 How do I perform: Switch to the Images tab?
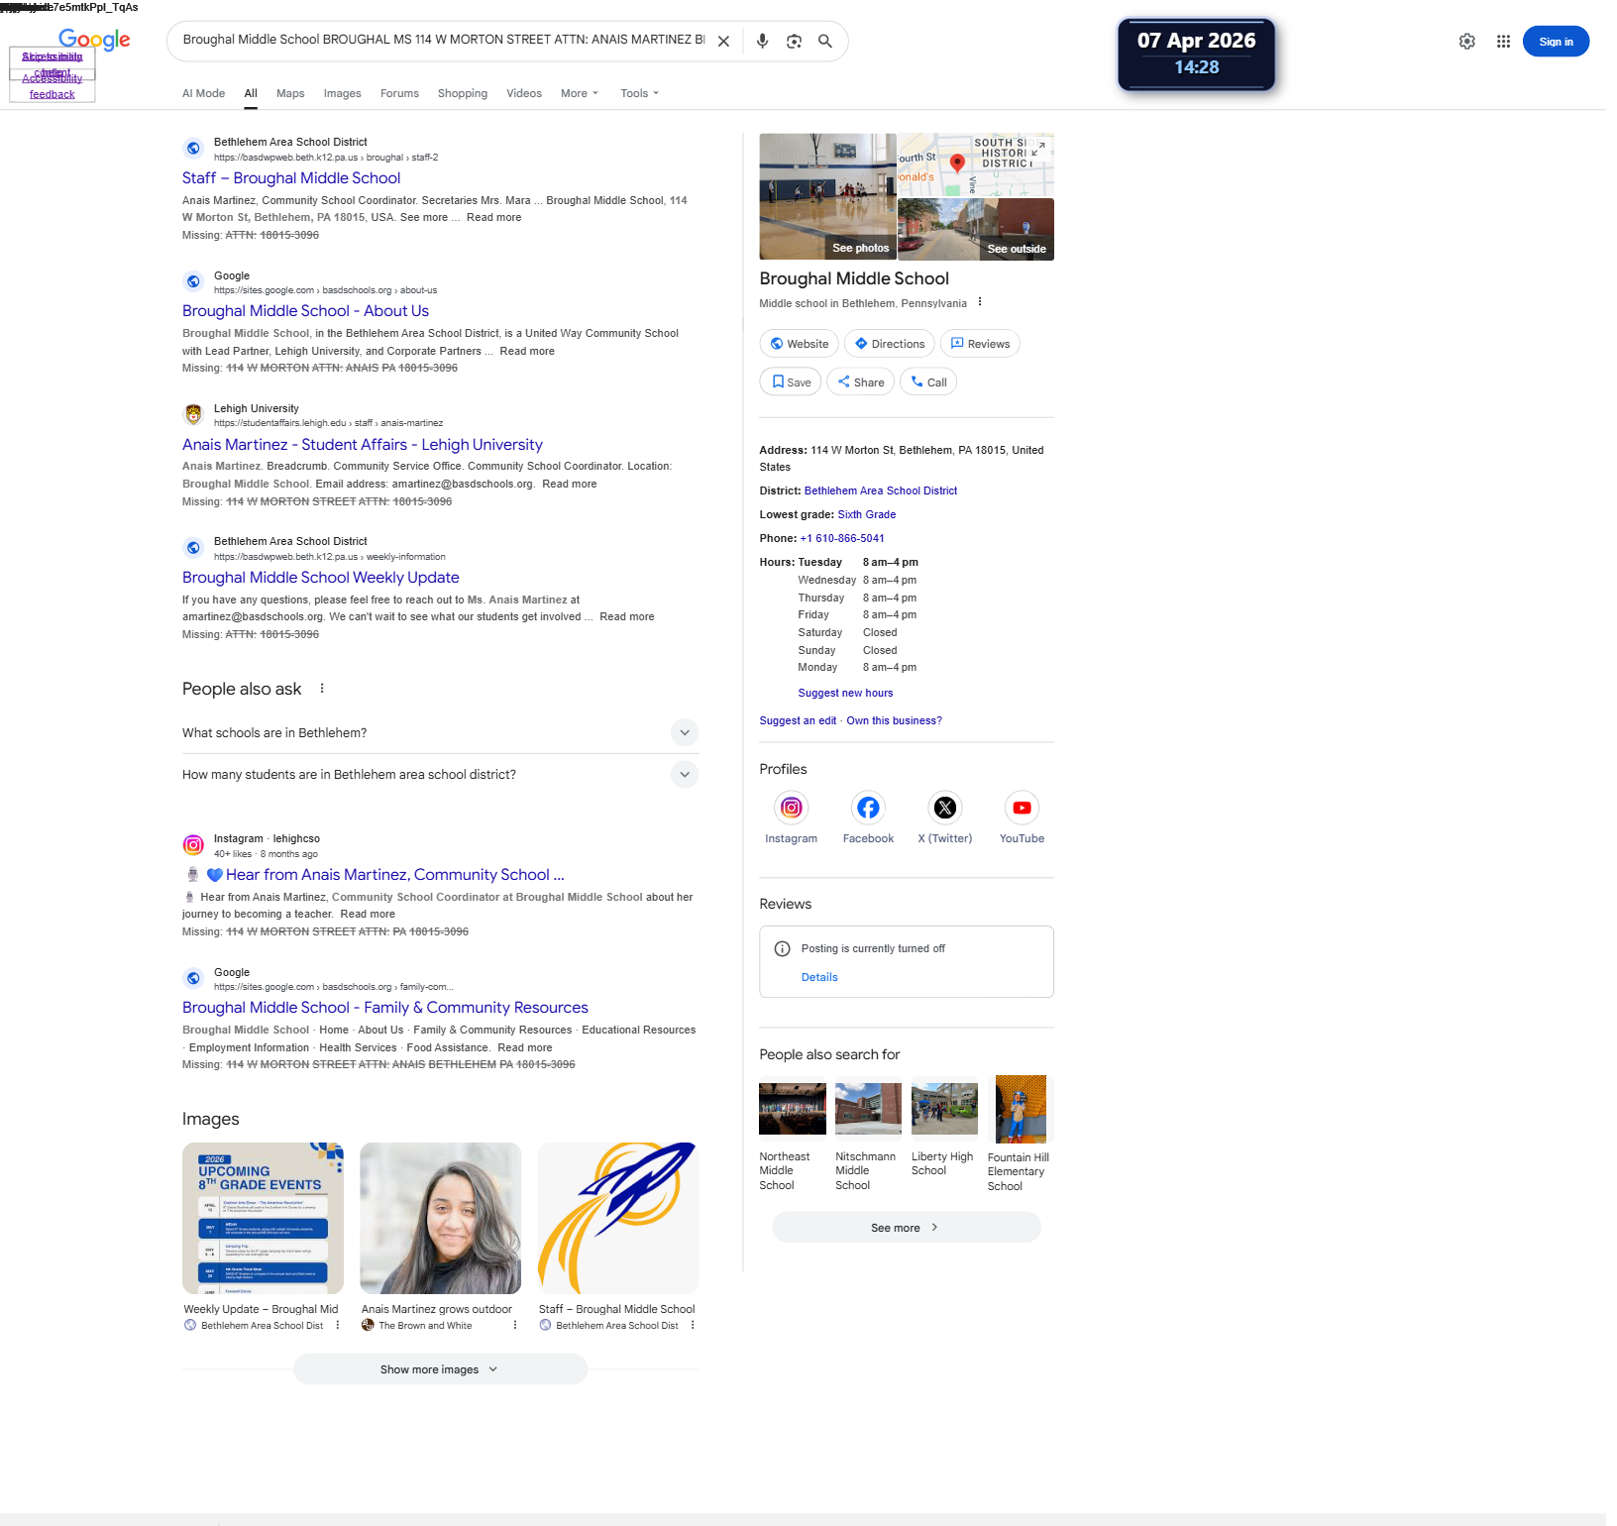pyautogui.click(x=342, y=93)
